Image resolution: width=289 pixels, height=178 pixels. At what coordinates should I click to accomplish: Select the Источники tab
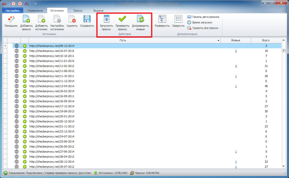57,11
